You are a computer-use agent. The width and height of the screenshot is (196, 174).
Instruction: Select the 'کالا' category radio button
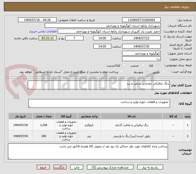(x=157, y=65)
